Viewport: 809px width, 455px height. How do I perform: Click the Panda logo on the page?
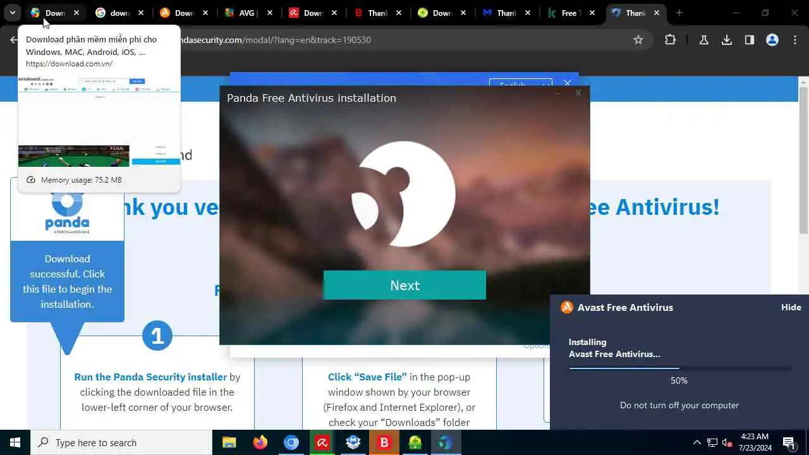click(x=67, y=212)
